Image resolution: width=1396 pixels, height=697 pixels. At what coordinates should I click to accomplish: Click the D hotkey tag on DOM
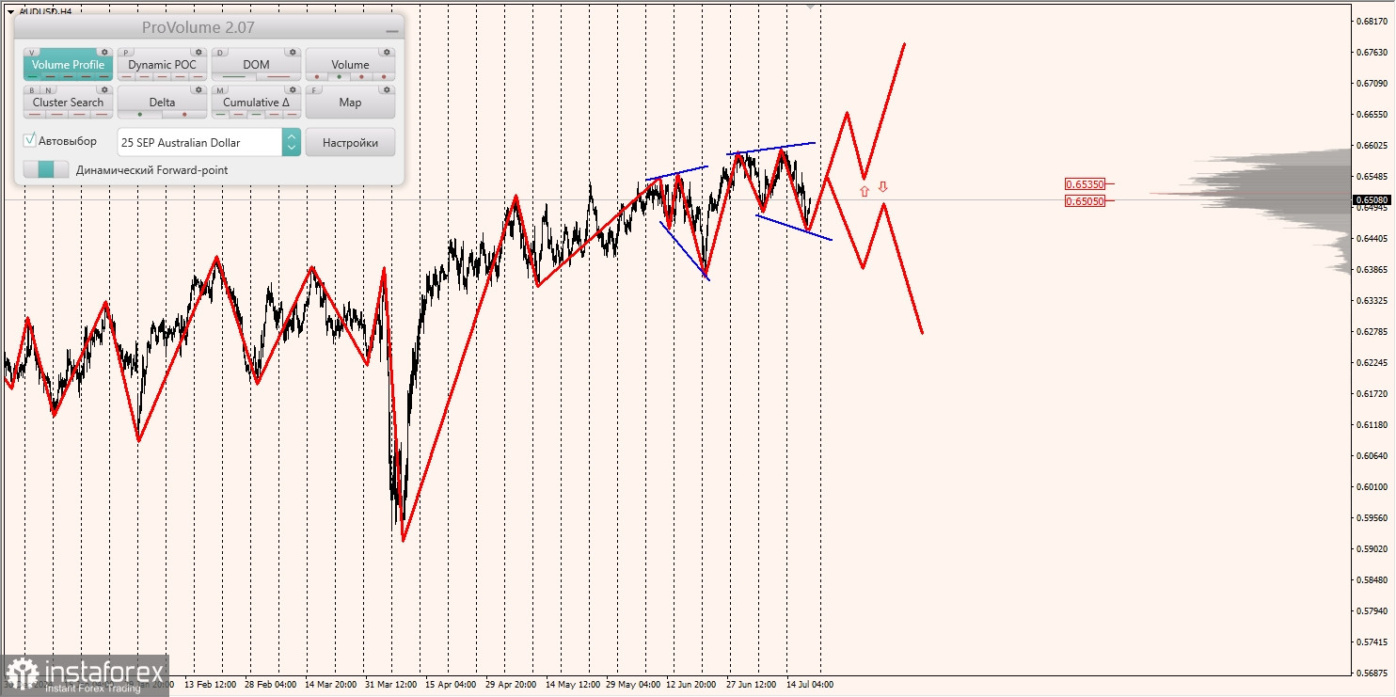(x=220, y=53)
